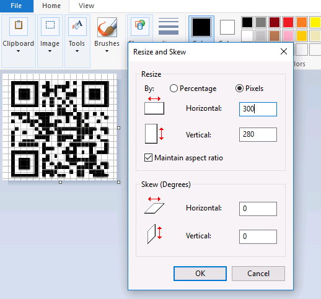Expand the Tools dropdown arrow

pyautogui.click(x=77, y=51)
